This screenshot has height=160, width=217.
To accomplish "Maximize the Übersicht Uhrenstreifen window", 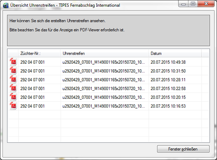I will 193,4.
